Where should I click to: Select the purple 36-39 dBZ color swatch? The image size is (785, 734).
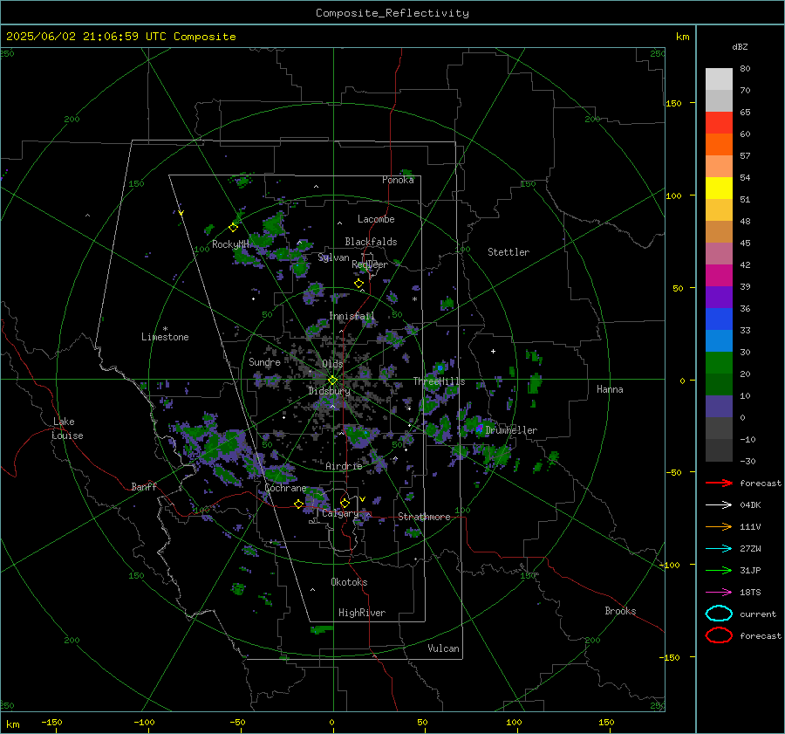coord(719,297)
